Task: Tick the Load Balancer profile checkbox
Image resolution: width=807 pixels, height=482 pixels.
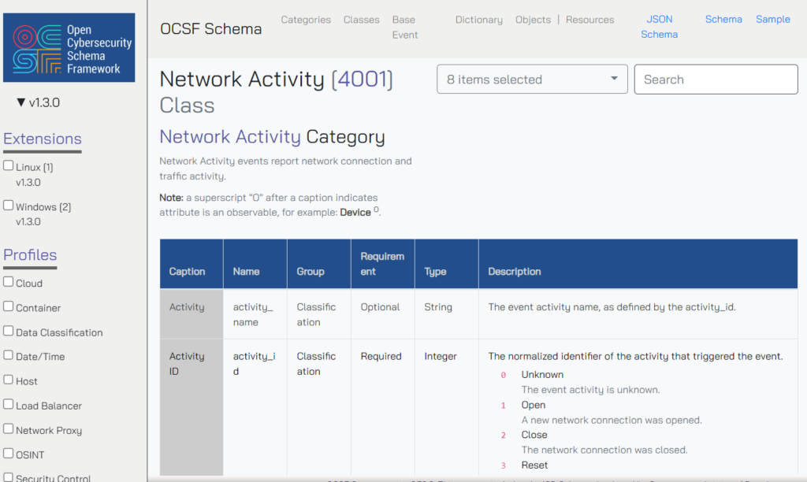Action: pos(9,405)
